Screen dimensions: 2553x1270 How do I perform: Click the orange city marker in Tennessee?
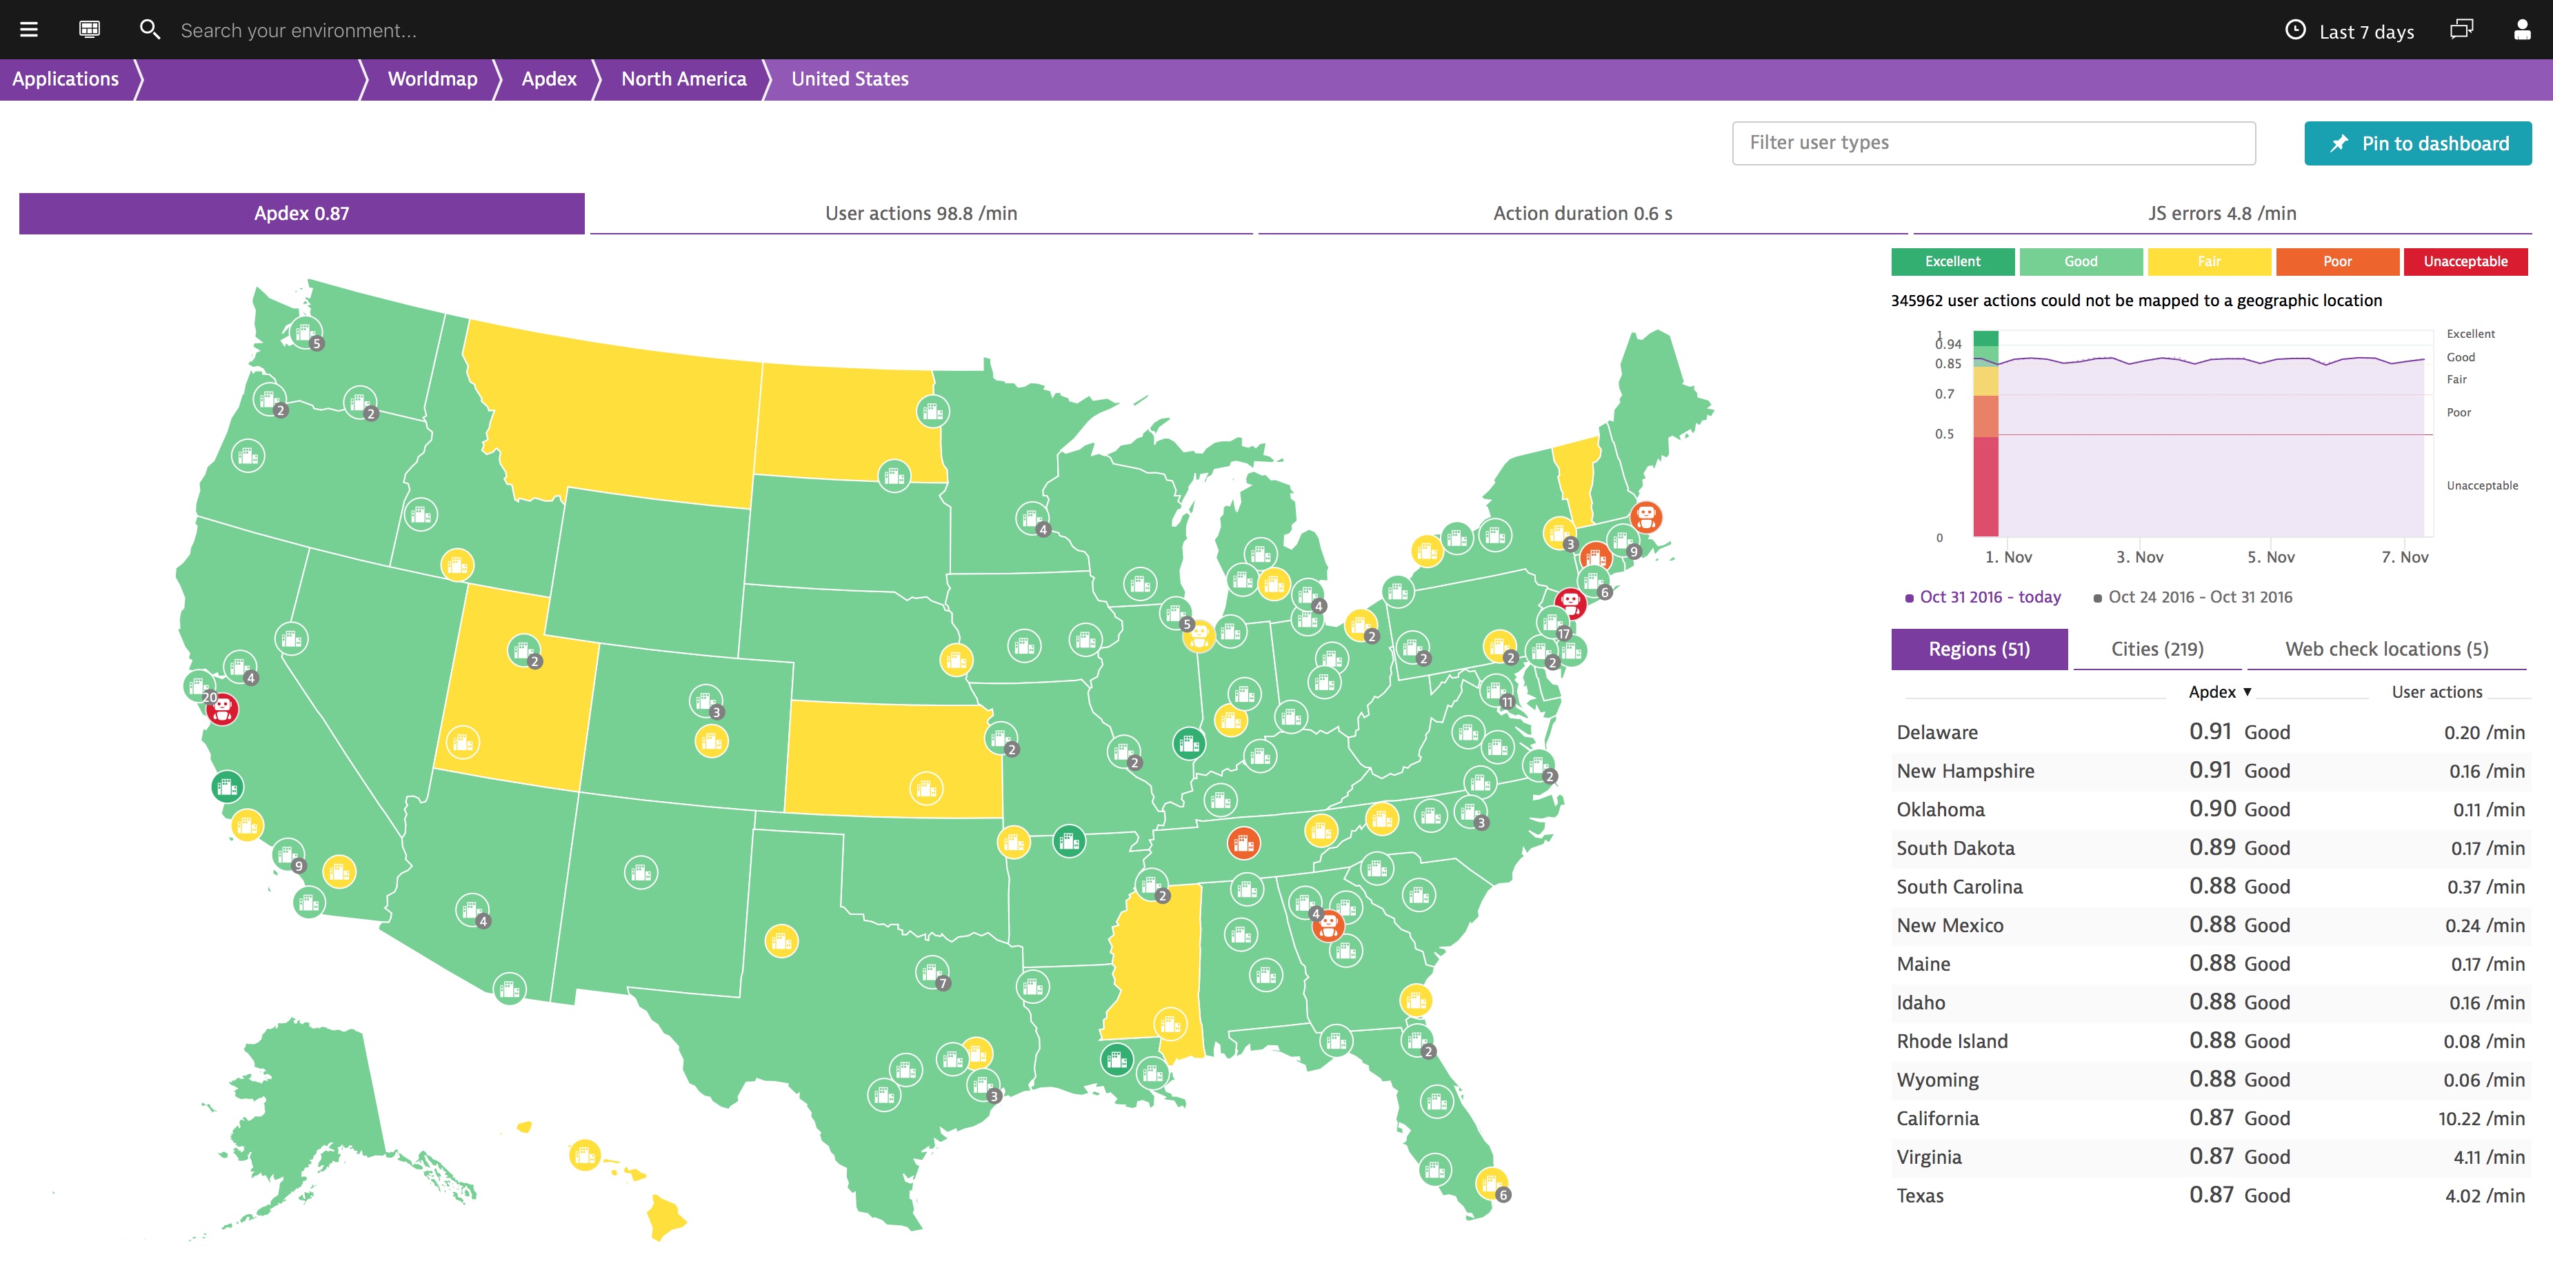click(1244, 843)
